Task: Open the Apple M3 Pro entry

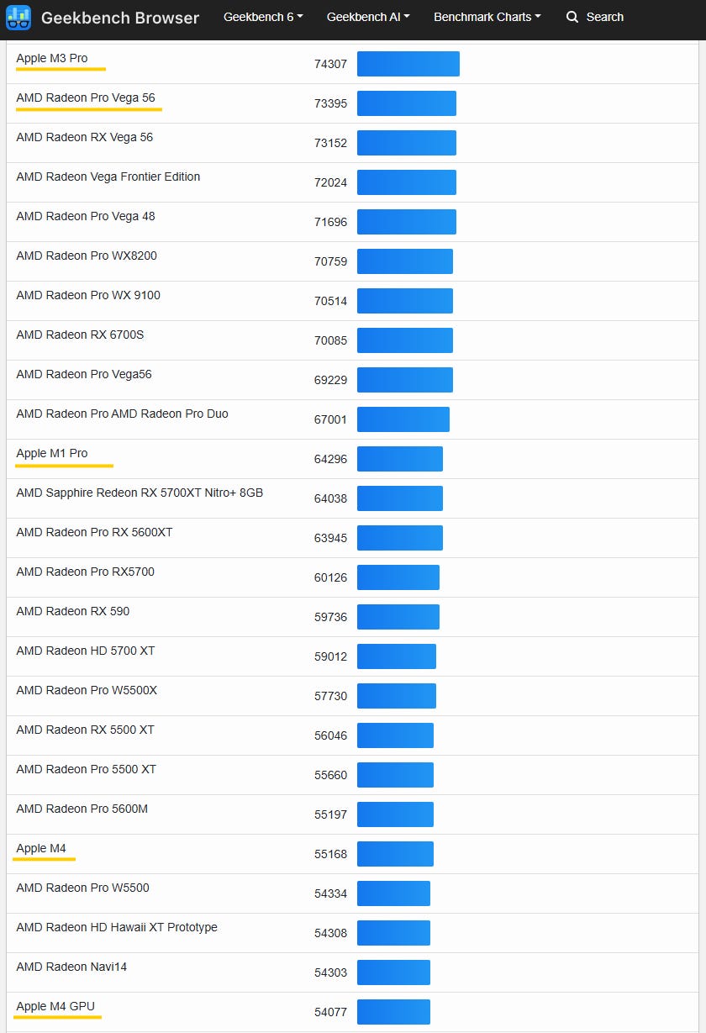Action: (x=52, y=59)
